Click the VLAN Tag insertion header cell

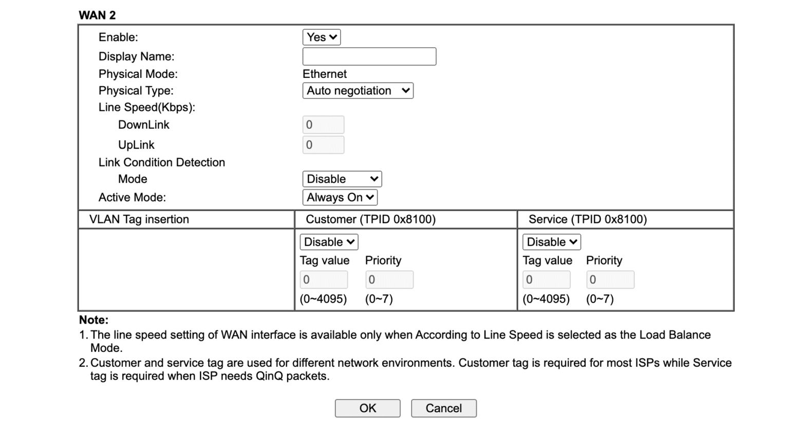tap(139, 219)
